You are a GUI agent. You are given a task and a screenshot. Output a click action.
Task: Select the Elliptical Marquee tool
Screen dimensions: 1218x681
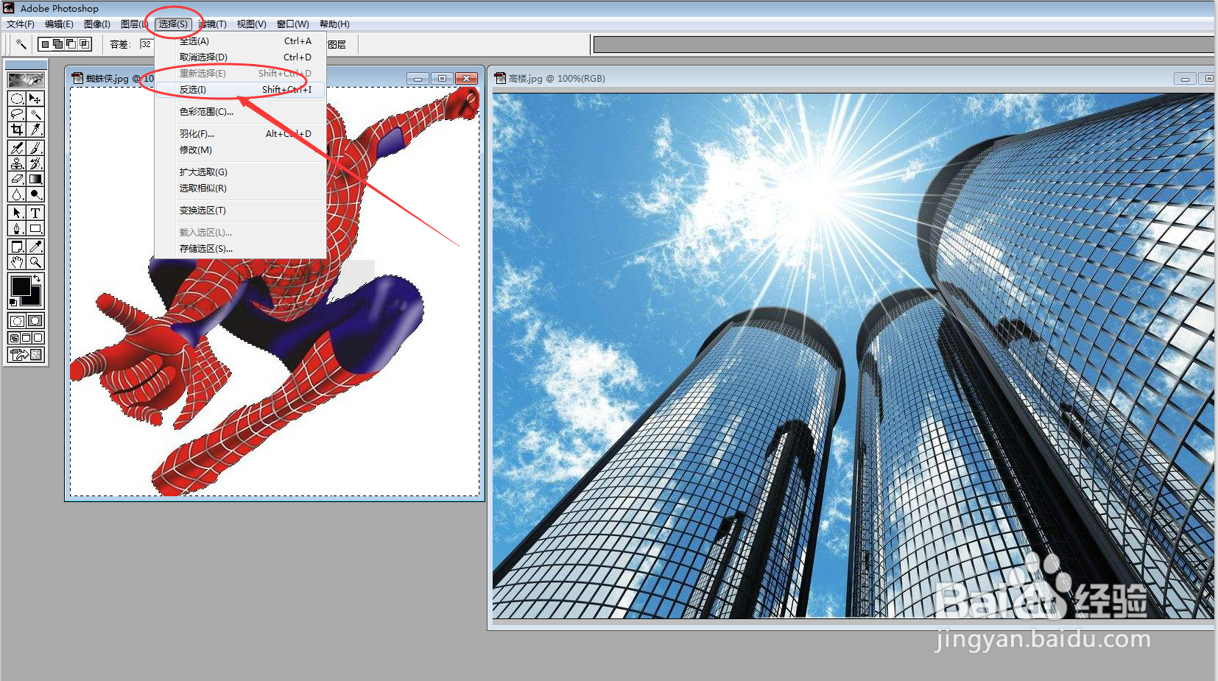[x=17, y=99]
